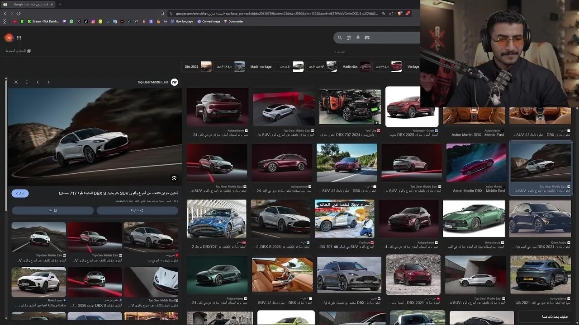Open the 'Downloader' bookmark
This screenshot has width=579, height=325.
233,21
